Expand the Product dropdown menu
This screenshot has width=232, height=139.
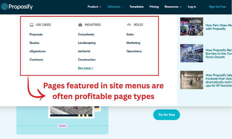click(94, 7)
